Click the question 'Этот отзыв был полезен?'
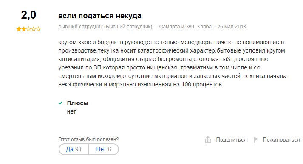303x164 pixels. pyautogui.click(x=89, y=139)
